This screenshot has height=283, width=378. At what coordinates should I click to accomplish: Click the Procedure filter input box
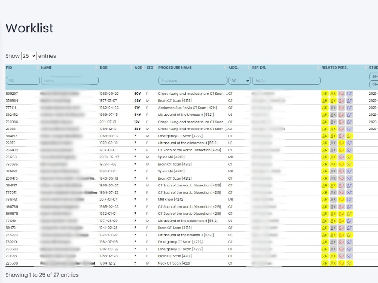click(x=192, y=80)
